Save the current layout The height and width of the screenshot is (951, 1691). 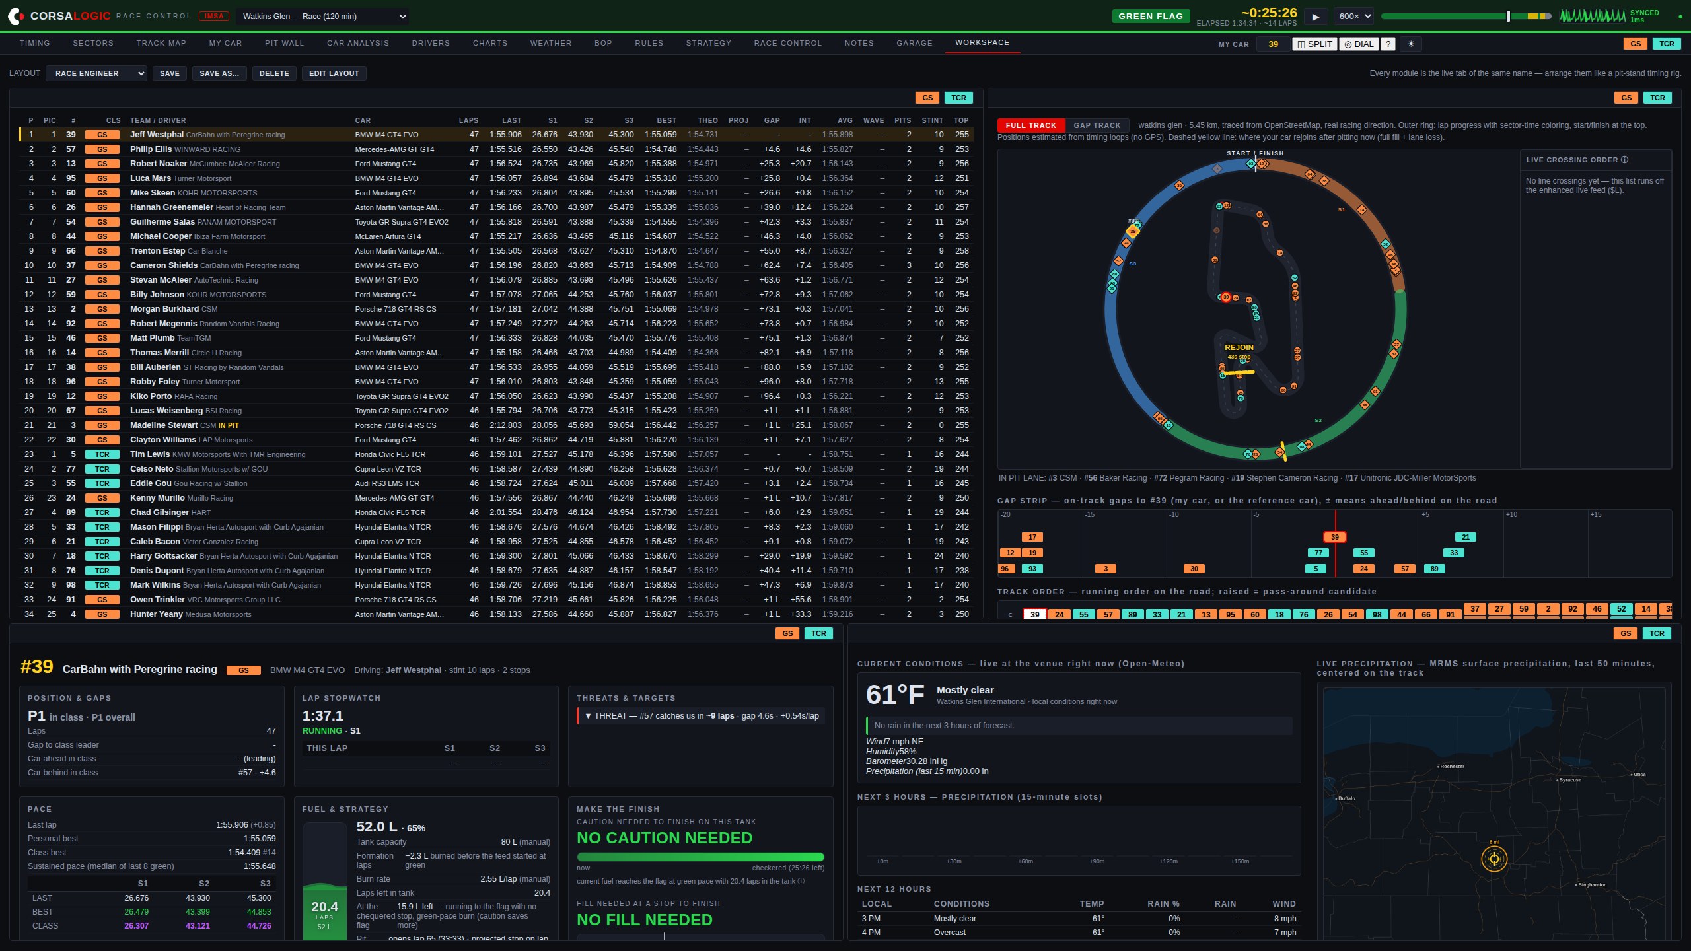pos(170,73)
